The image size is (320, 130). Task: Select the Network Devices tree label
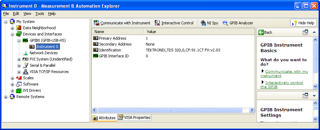(44, 53)
